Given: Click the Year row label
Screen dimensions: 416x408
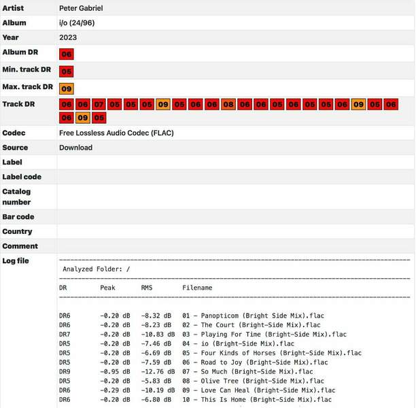Looking at the screenshot, I should point(11,37).
